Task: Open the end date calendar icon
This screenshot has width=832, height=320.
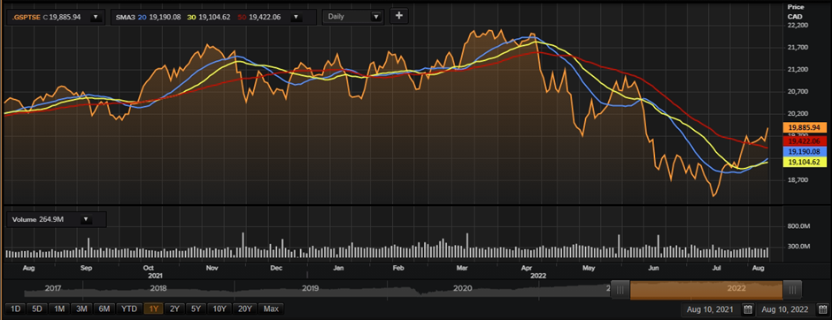Action: point(822,309)
